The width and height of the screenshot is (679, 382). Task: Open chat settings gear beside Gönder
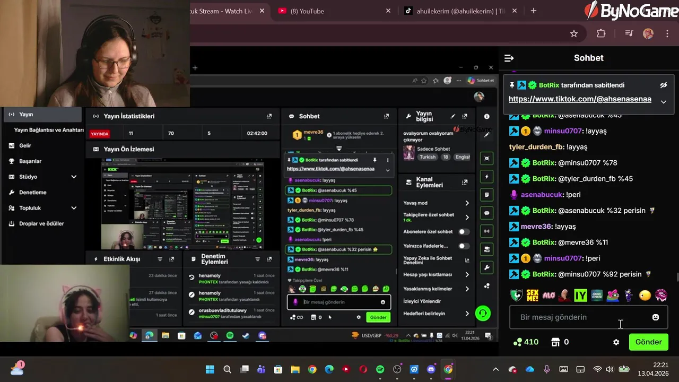pyautogui.click(x=616, y=342)
